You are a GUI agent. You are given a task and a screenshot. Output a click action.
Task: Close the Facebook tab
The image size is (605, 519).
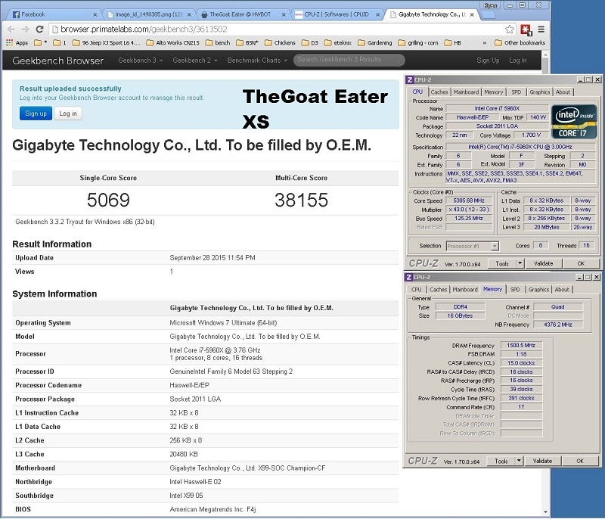(95, 14)
